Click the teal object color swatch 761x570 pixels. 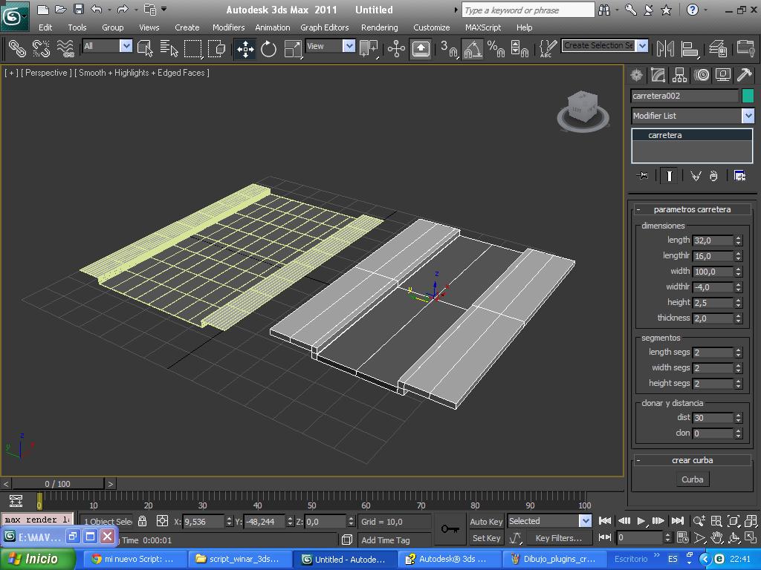point(748,96)
